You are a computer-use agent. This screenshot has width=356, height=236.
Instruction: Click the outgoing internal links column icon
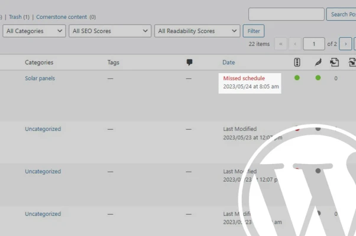[335, 63]
